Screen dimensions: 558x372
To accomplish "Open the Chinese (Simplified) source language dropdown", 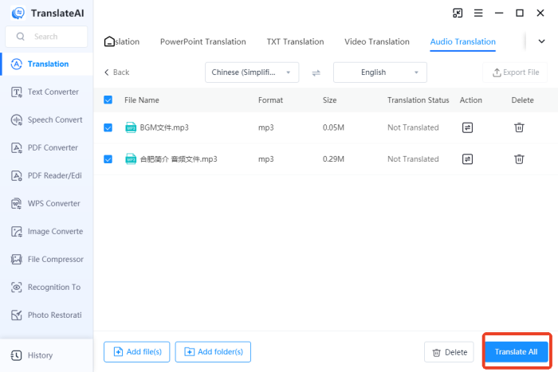I will point(252,72).
